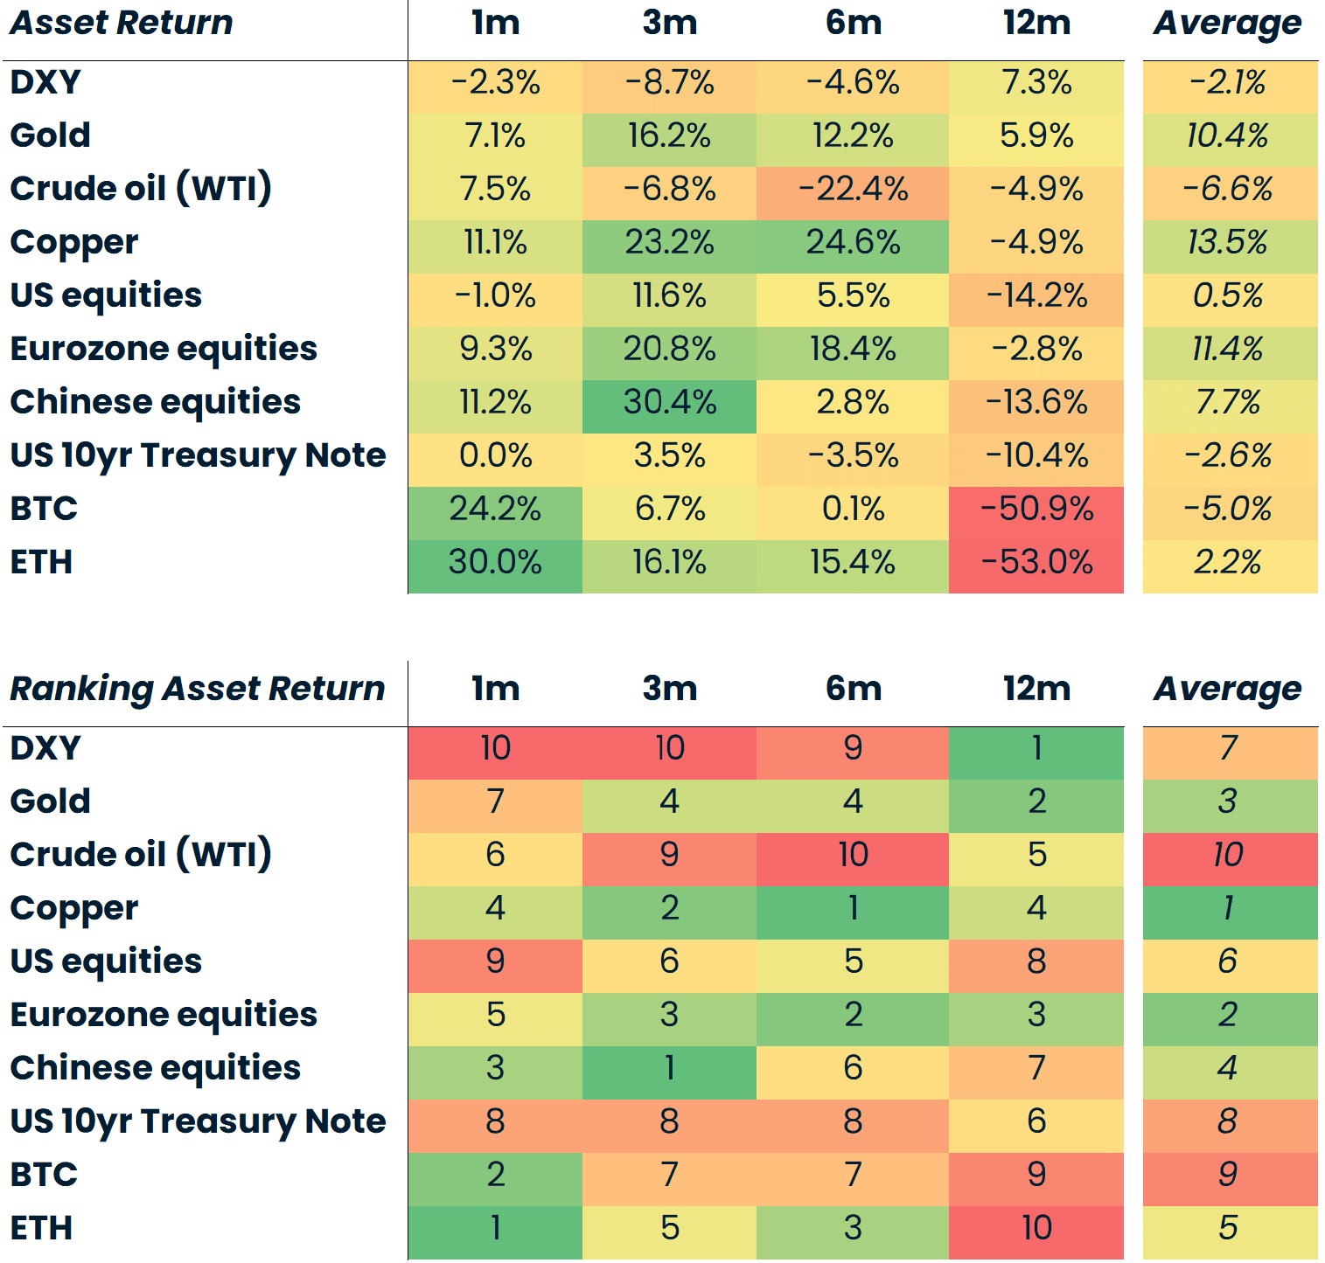Click ETH's 12m rank cell in the Ranking table
This screenshot has width=1325, height=1263.
(x=1036, y=1228)
